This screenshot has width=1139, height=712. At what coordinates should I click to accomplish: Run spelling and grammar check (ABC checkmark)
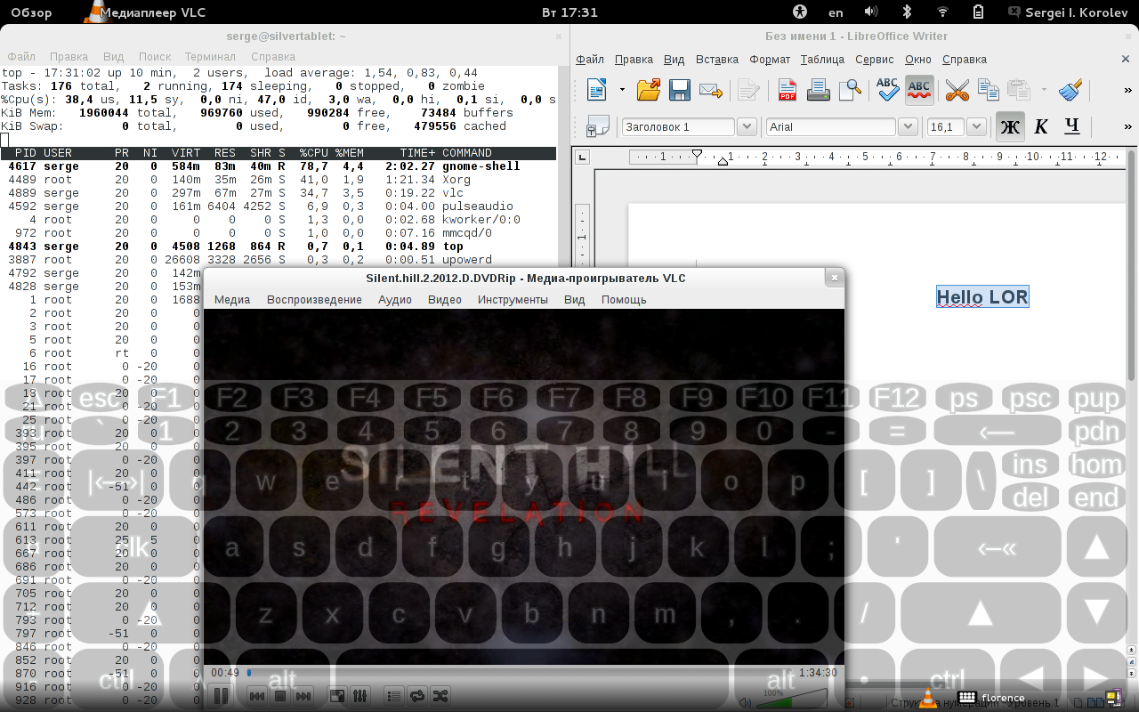pyautogui.click(x=887, y=89)
